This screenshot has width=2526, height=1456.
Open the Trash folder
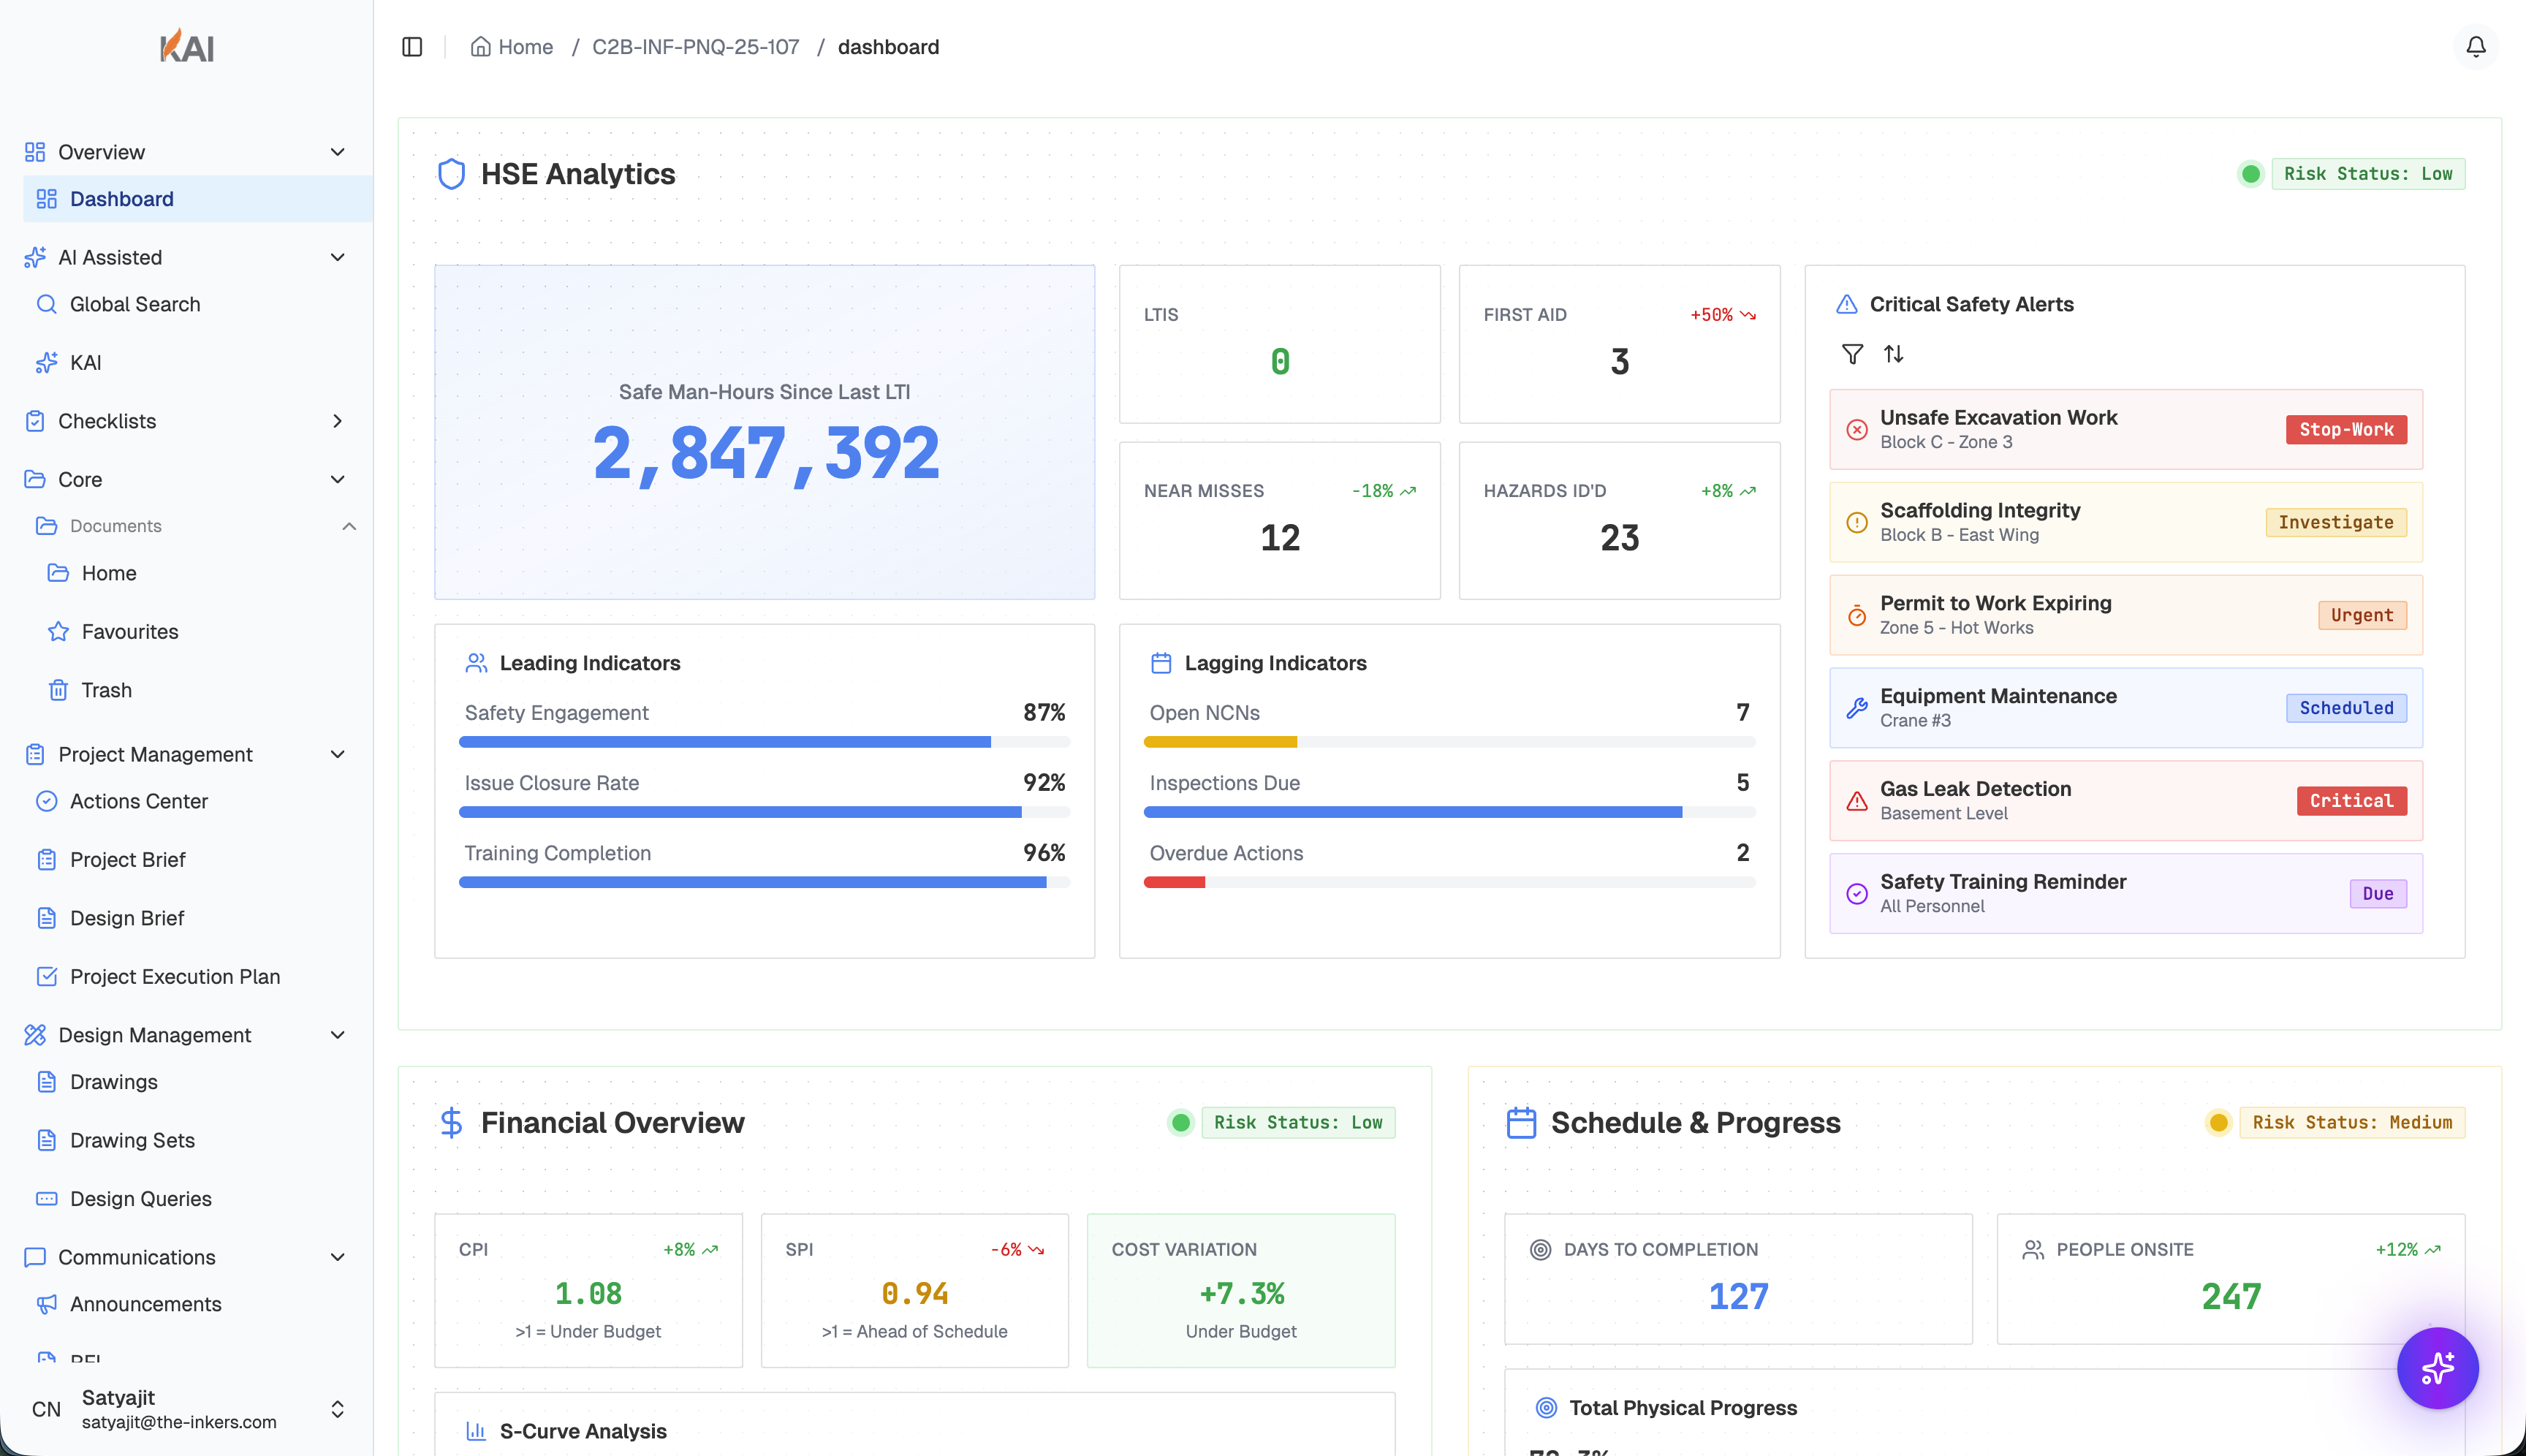pyautogui.click(x=106, y=690)
